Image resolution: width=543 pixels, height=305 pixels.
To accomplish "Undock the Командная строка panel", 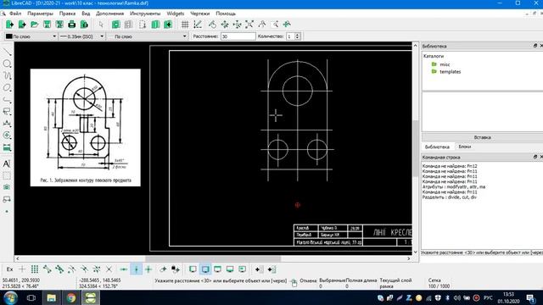I will tap(535, 157).
